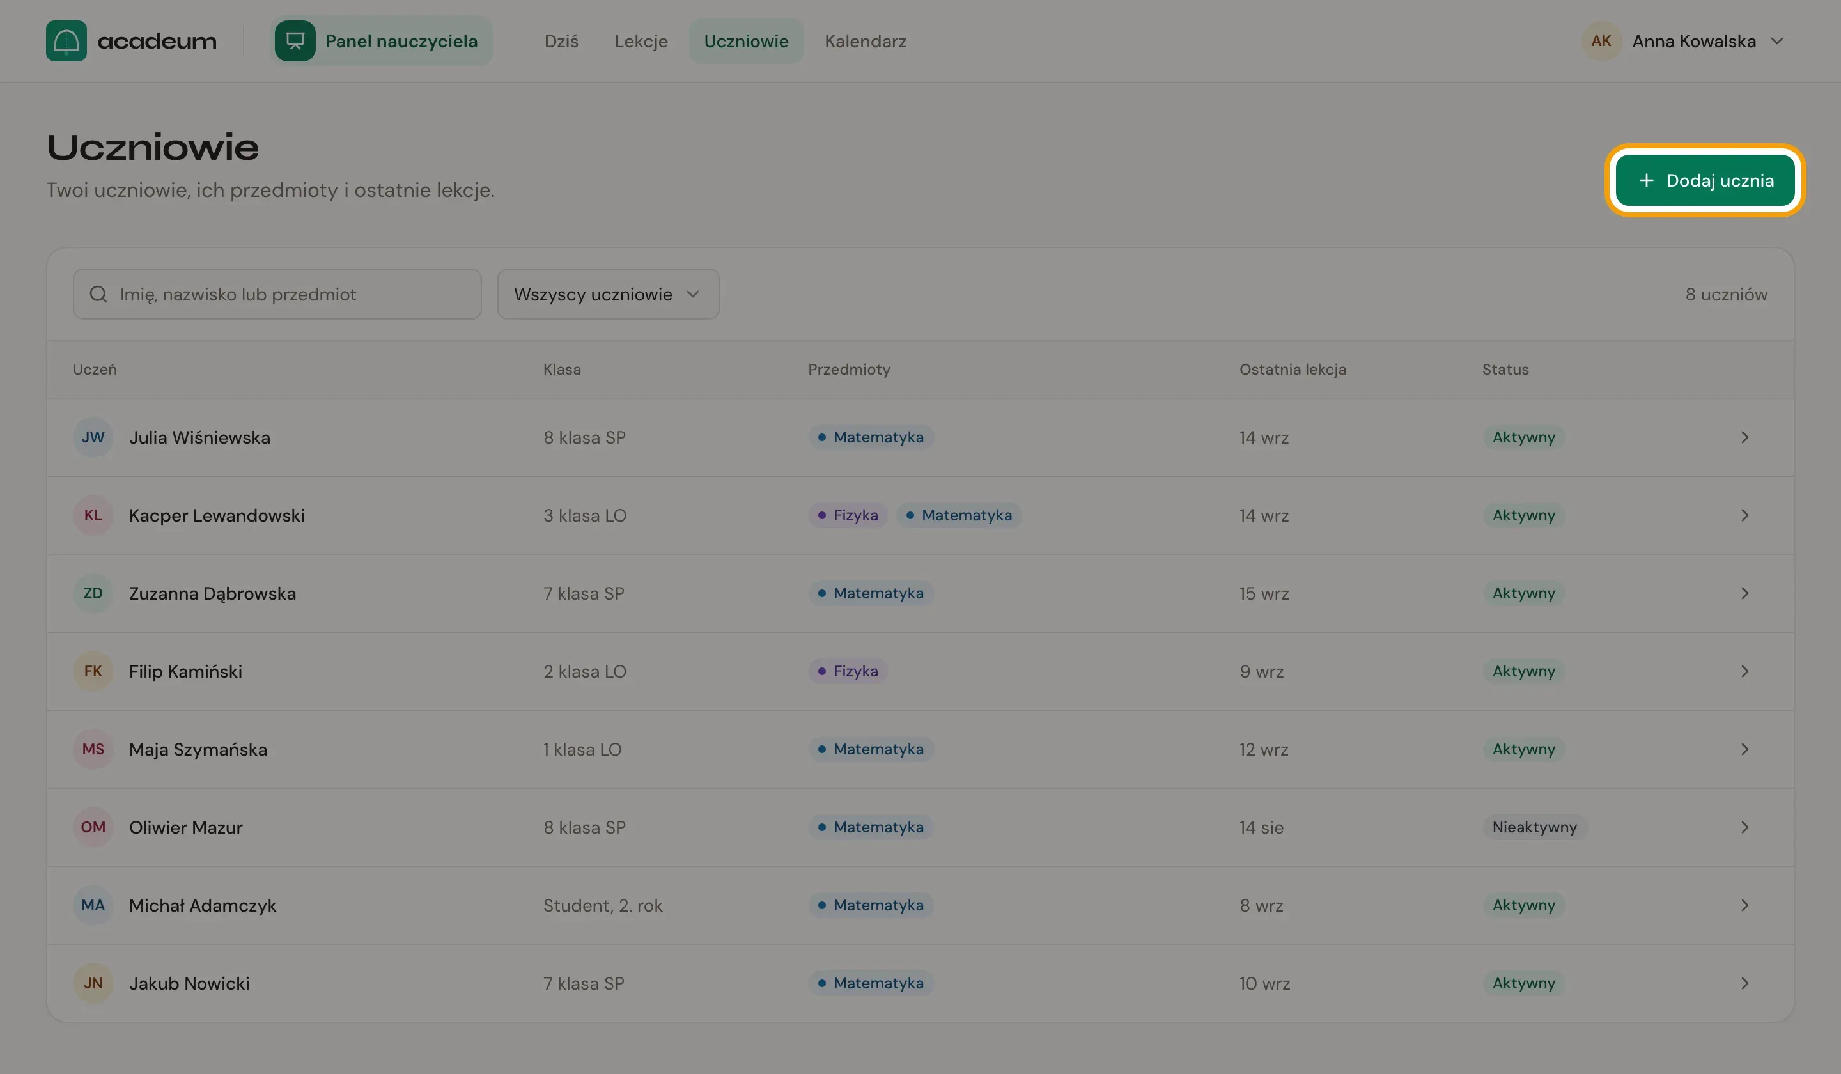Open the Wszyscy uczniowie filter dropdown
1841x1074 pixels.
coord(608,293)
